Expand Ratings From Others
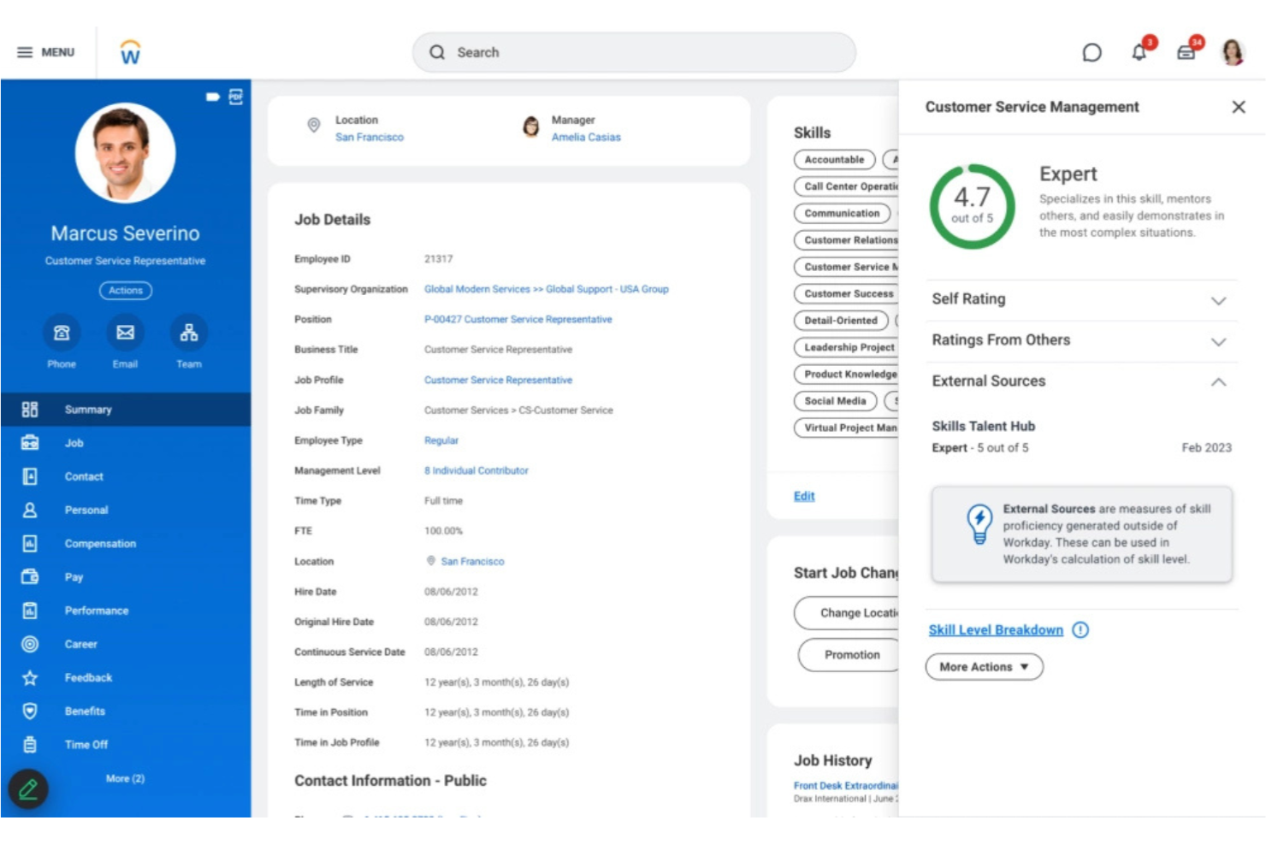Image resolution: width=1266 pixels, height=844 pixels. click(x=1218, y=340)
